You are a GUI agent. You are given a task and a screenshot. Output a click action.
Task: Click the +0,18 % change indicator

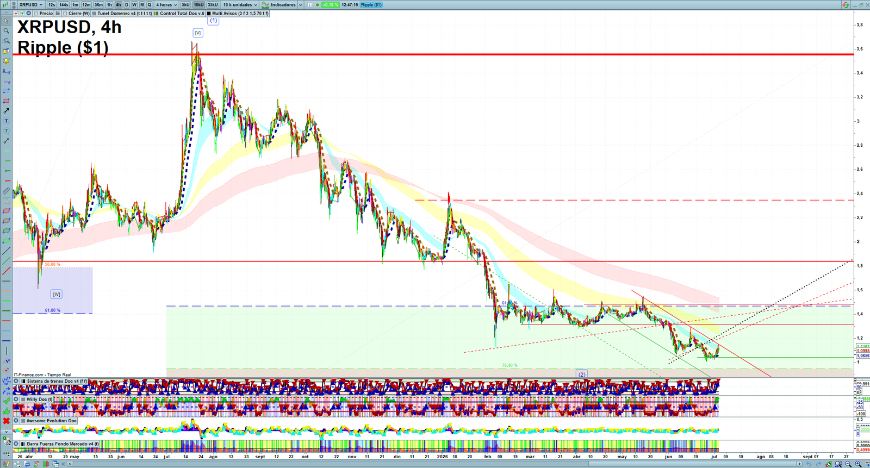pos(331,5)
